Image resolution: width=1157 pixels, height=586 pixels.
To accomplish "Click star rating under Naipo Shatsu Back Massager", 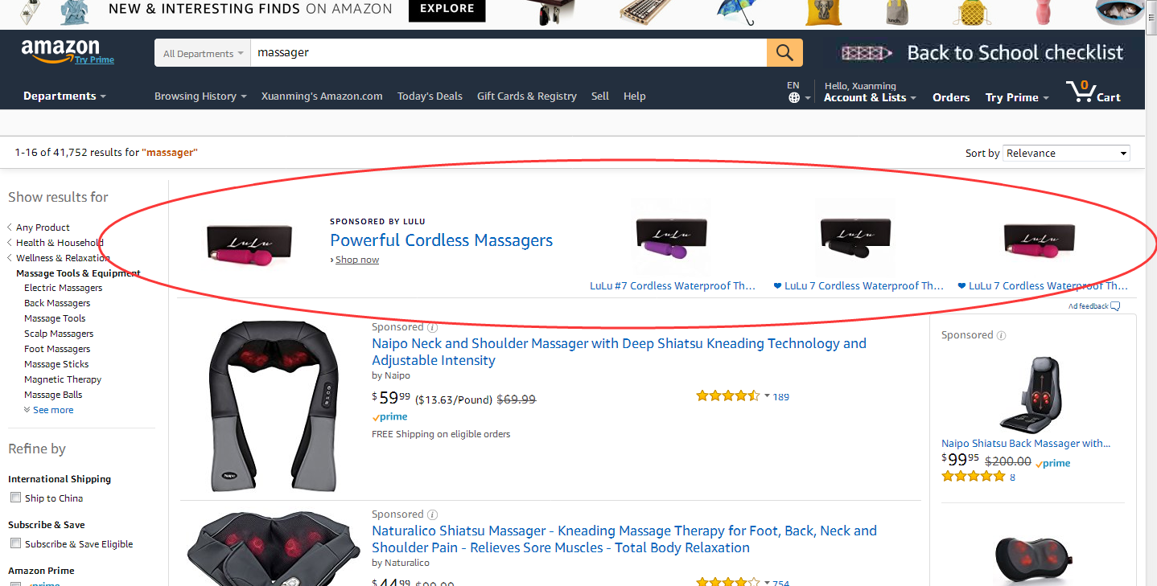I will point(973,477).
